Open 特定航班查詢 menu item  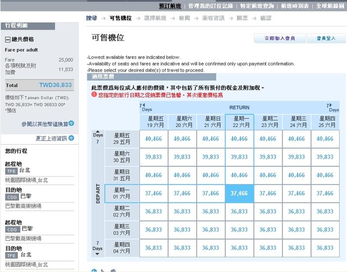(257, 6)
